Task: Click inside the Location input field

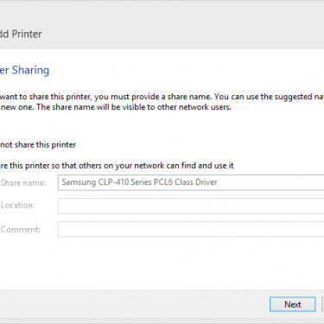Action: coord(191,206)
